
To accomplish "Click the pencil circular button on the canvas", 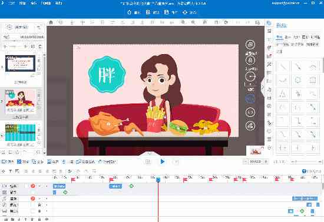I will (250, 126).
